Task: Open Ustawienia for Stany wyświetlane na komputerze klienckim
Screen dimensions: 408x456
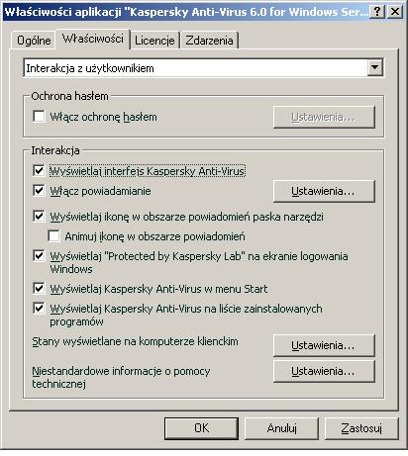Action: pos(324,345)
